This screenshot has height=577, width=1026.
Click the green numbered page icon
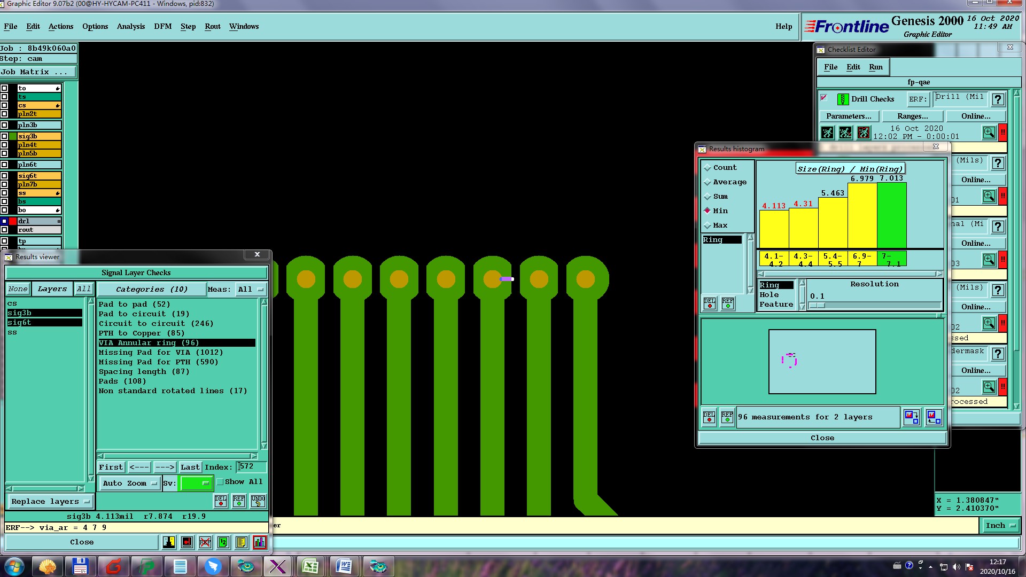click(223, 542)
